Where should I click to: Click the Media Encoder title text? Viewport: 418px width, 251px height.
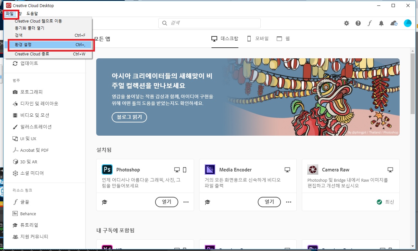(x=236, y=169)
